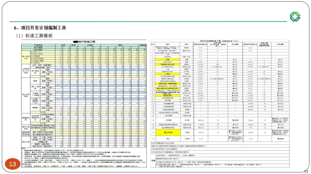311x174 pixels.
Task: Click the 'T-10' cell in the 开工 row
Action: pyautogui.click(x=201, y=139)
